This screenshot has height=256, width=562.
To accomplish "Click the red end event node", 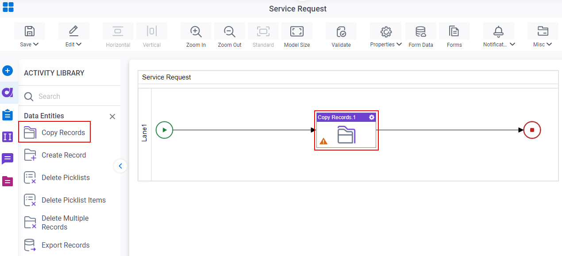I will [x=532, y=130].
